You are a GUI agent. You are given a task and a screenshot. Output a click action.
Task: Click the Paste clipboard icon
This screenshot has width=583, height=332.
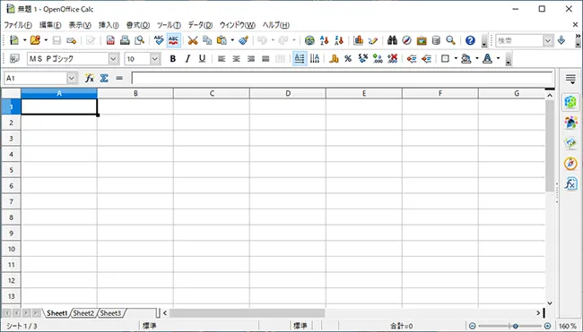tap(222, 40)
